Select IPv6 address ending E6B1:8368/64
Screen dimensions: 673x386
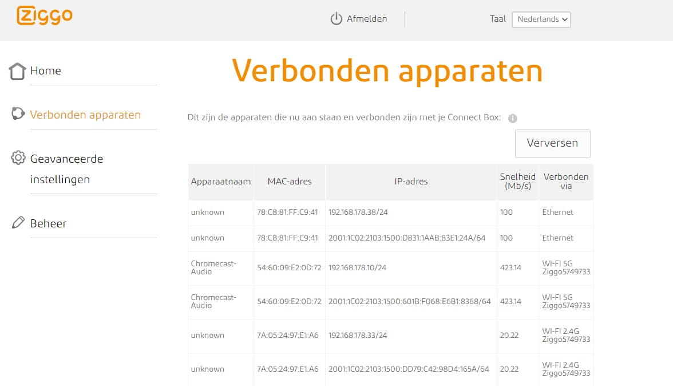coord(410,302)
